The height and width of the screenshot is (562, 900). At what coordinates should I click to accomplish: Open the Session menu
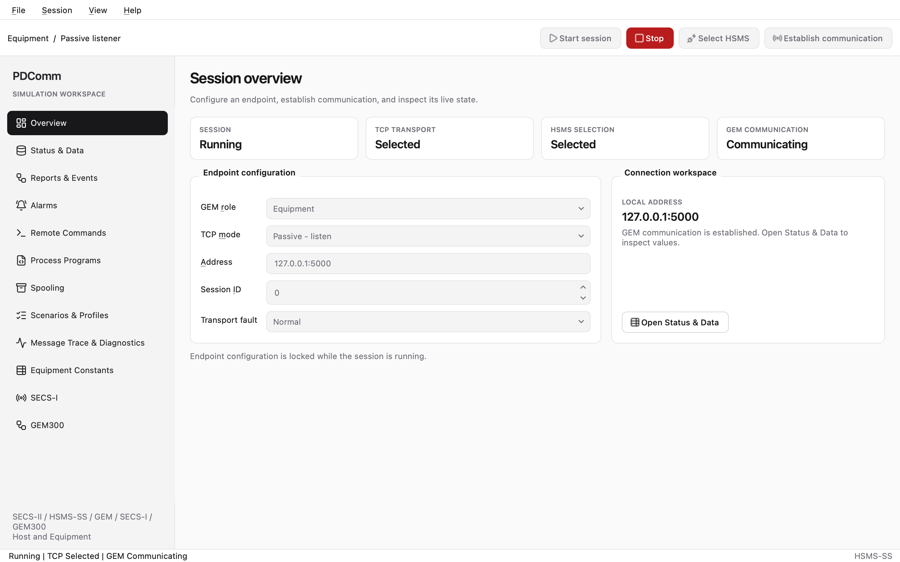(57, 10)
